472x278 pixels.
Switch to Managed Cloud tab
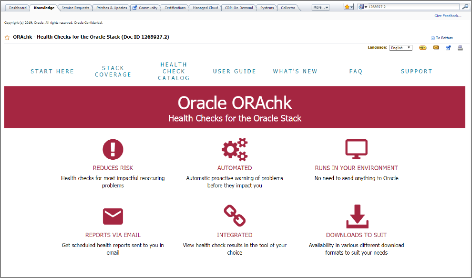pyautogui.click(x=205, y=8)
